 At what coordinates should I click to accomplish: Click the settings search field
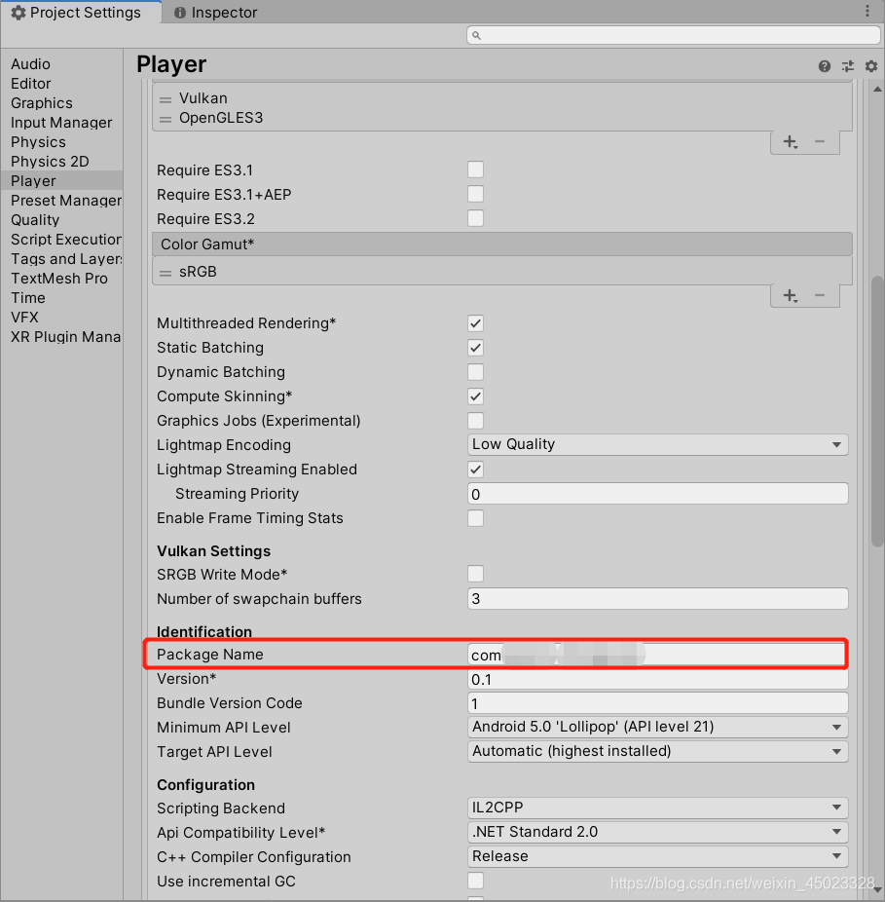[674, 35]
